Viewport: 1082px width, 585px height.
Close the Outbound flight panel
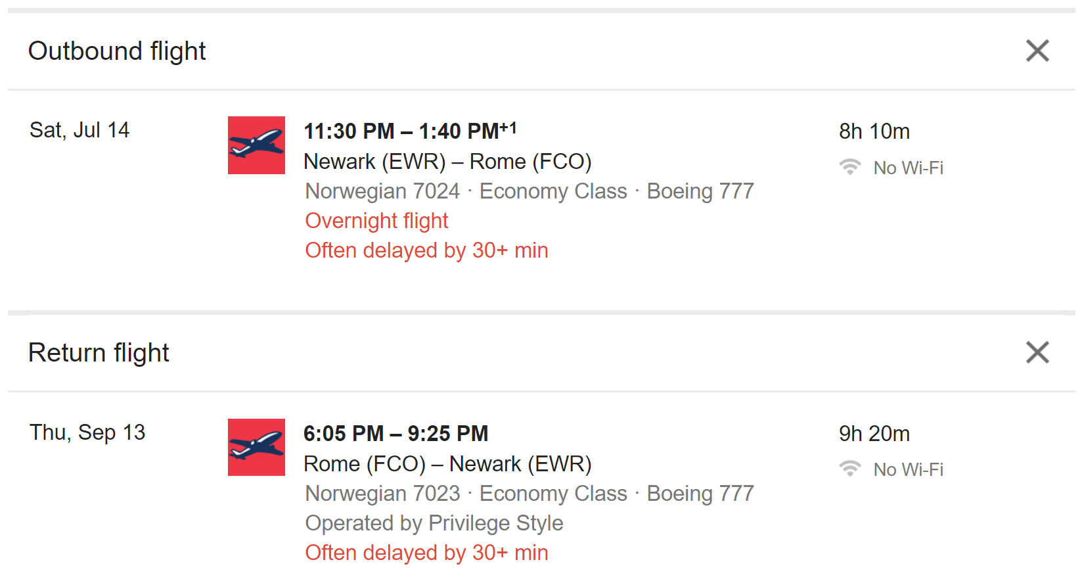point(1037,51)
